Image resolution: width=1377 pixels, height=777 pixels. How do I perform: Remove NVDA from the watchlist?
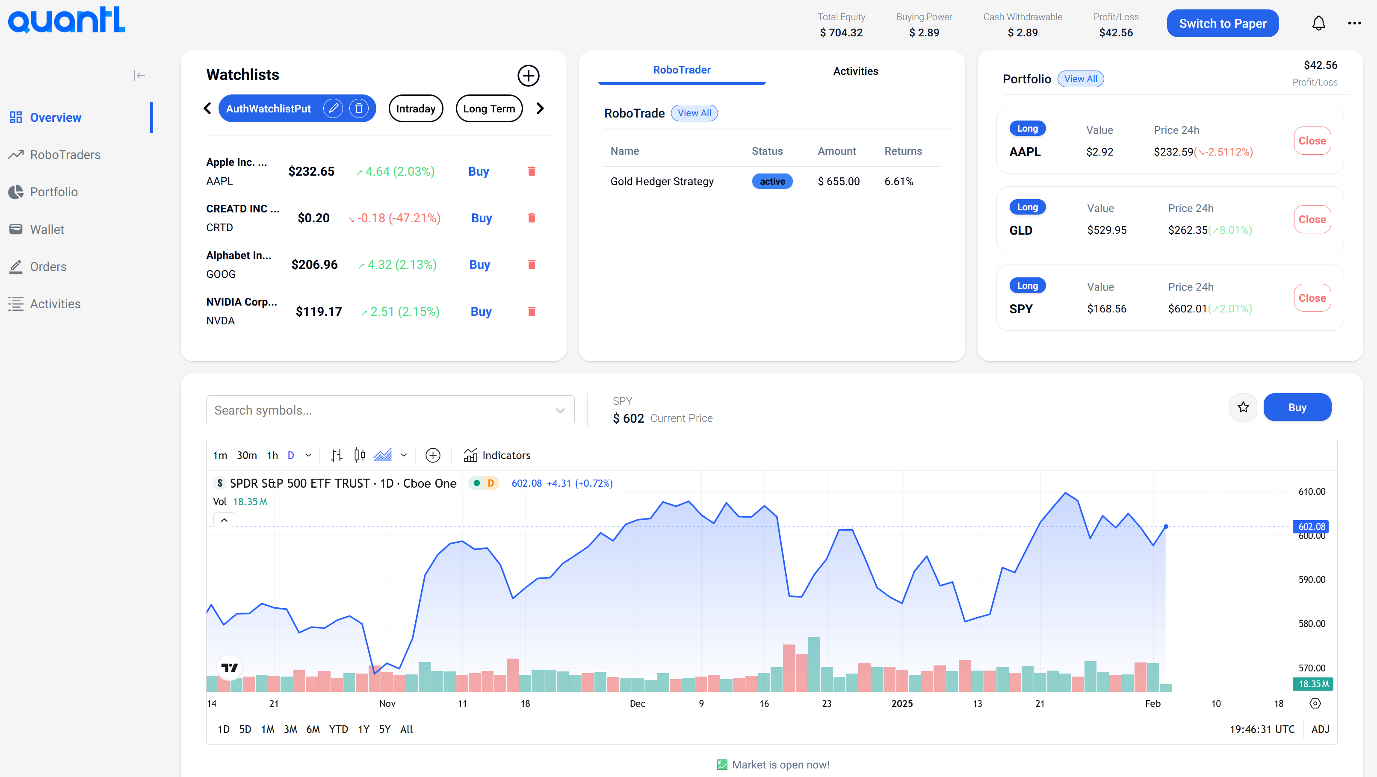pos(531,311)
